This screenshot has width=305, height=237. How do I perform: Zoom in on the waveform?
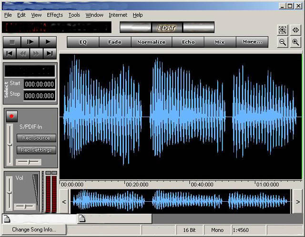[x=295, y=42]
